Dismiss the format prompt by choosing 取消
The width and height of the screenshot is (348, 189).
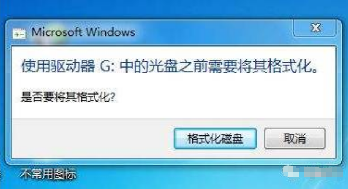click(295, 138)
